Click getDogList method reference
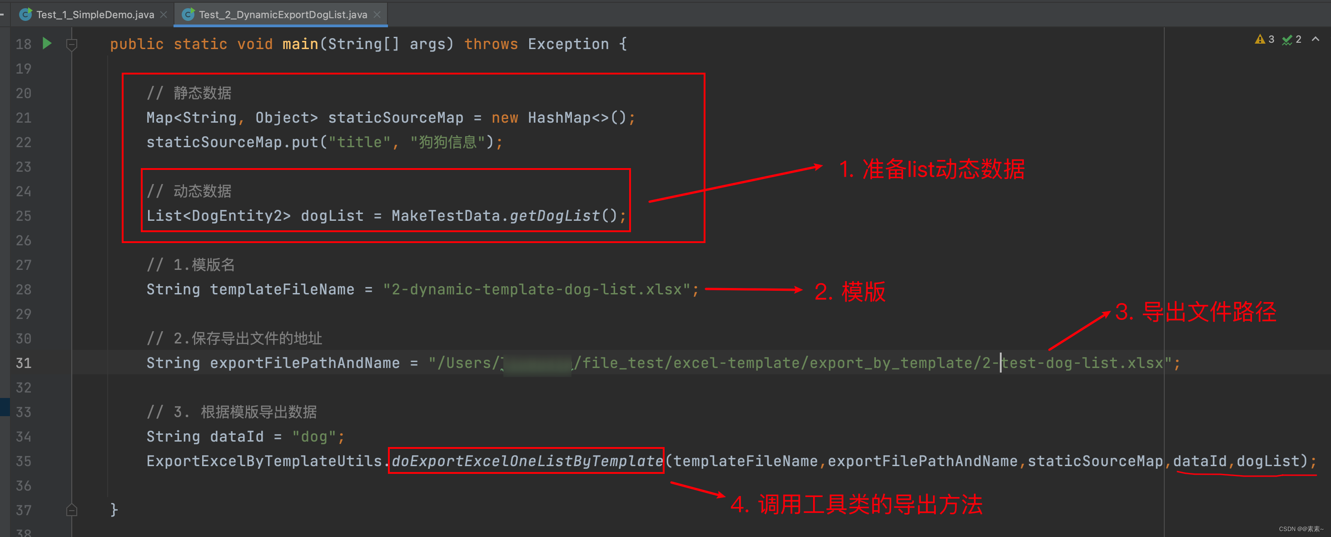 click(555, 216)
